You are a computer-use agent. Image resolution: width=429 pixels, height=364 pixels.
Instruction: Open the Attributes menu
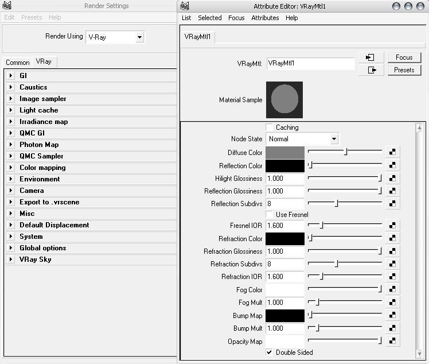tap(265, 18)
